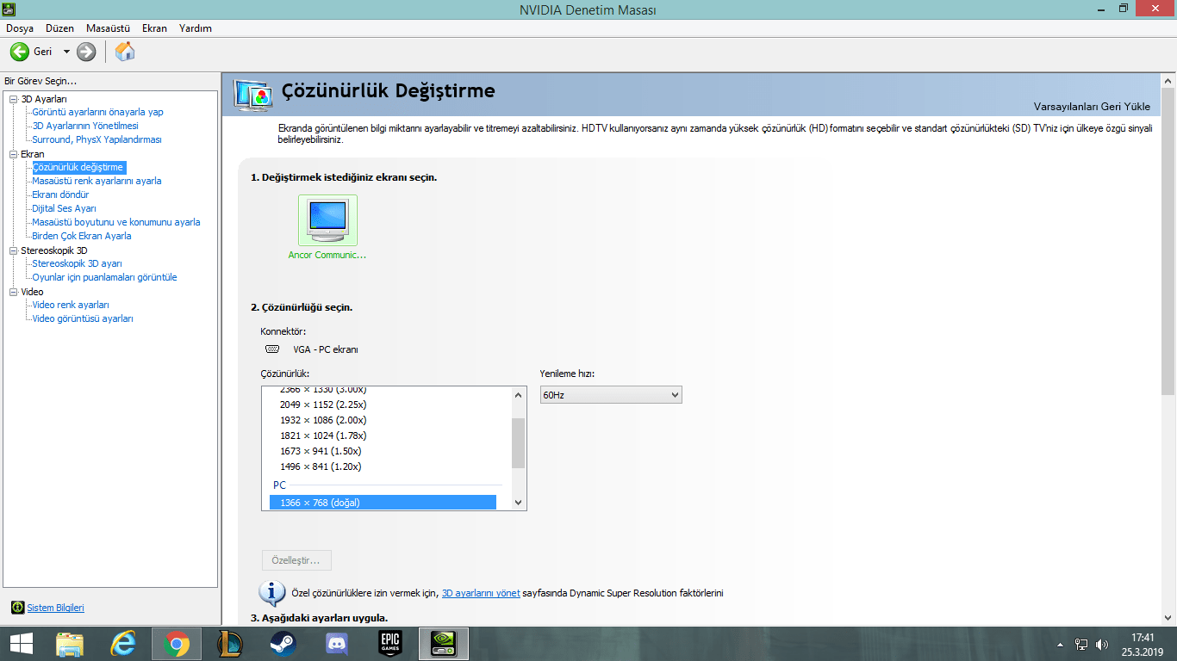The width and height of the screenshot is (1177, 661).
Task: Click resolution list scroll up arrow
Action: pyautogui.click(x=519, y=395)
